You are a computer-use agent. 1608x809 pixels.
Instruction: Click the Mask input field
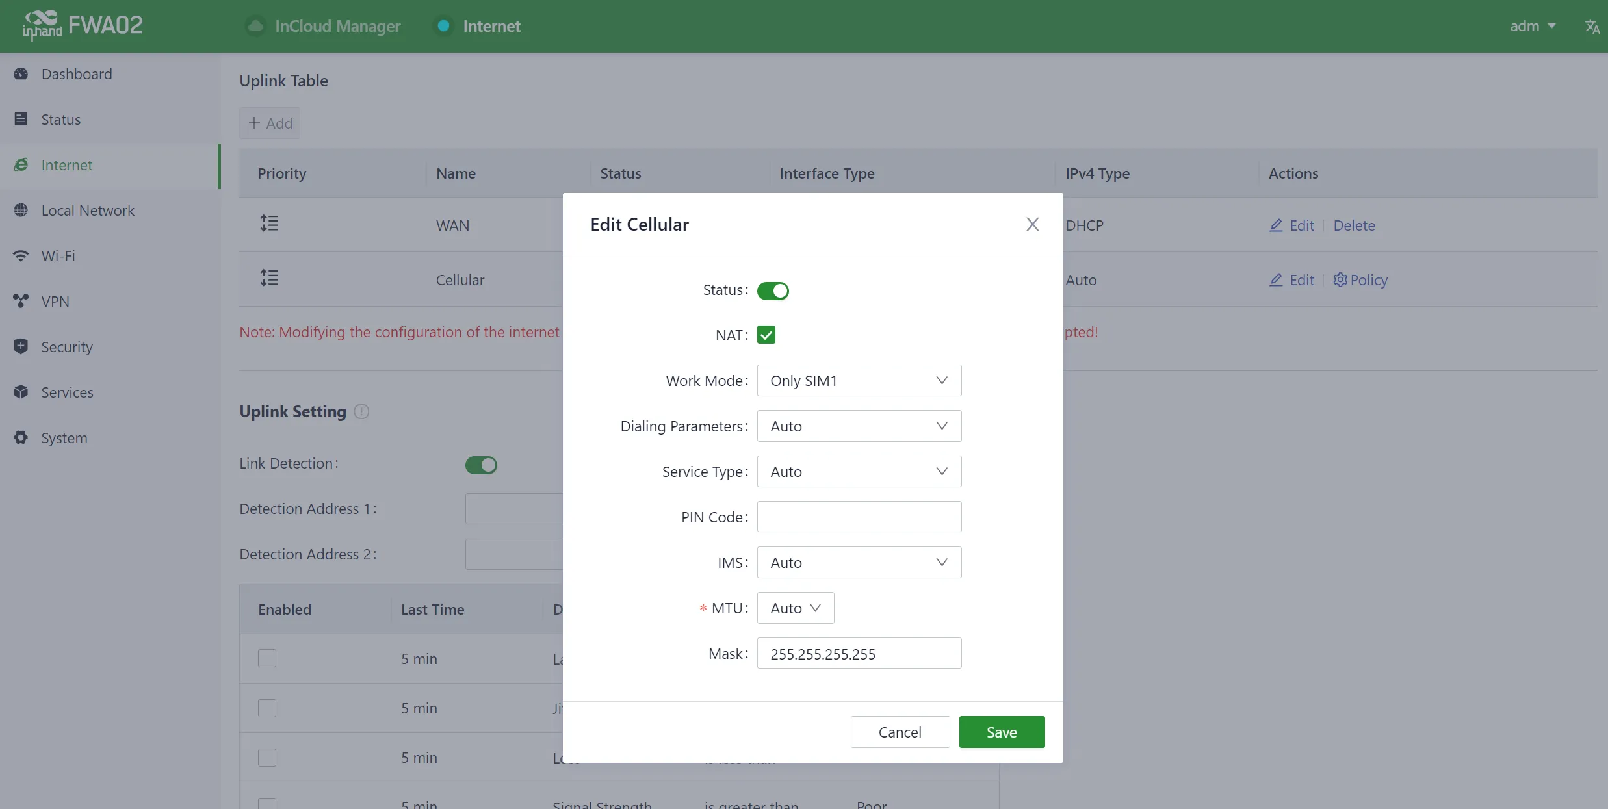[x=859, y=653]
